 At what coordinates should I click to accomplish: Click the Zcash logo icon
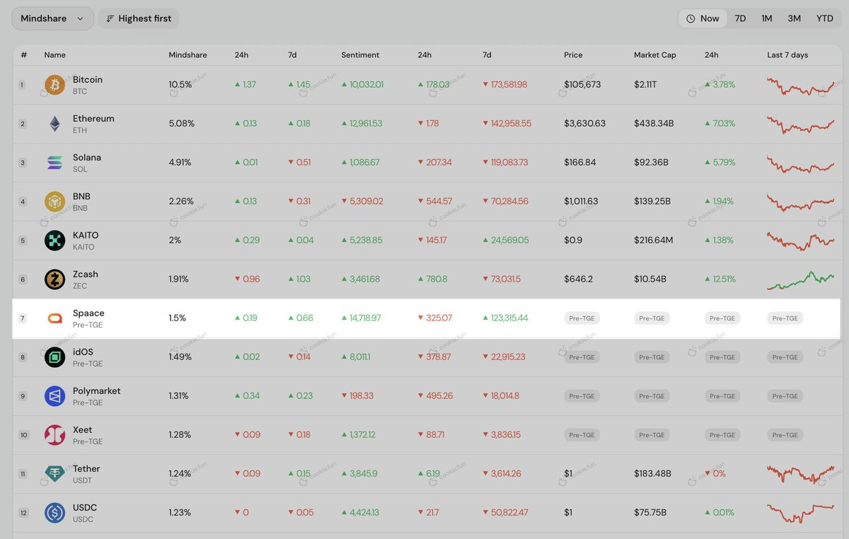(54, 279)
